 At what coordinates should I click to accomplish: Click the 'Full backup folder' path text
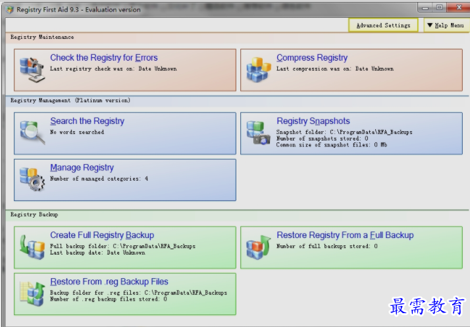point(122,246)
